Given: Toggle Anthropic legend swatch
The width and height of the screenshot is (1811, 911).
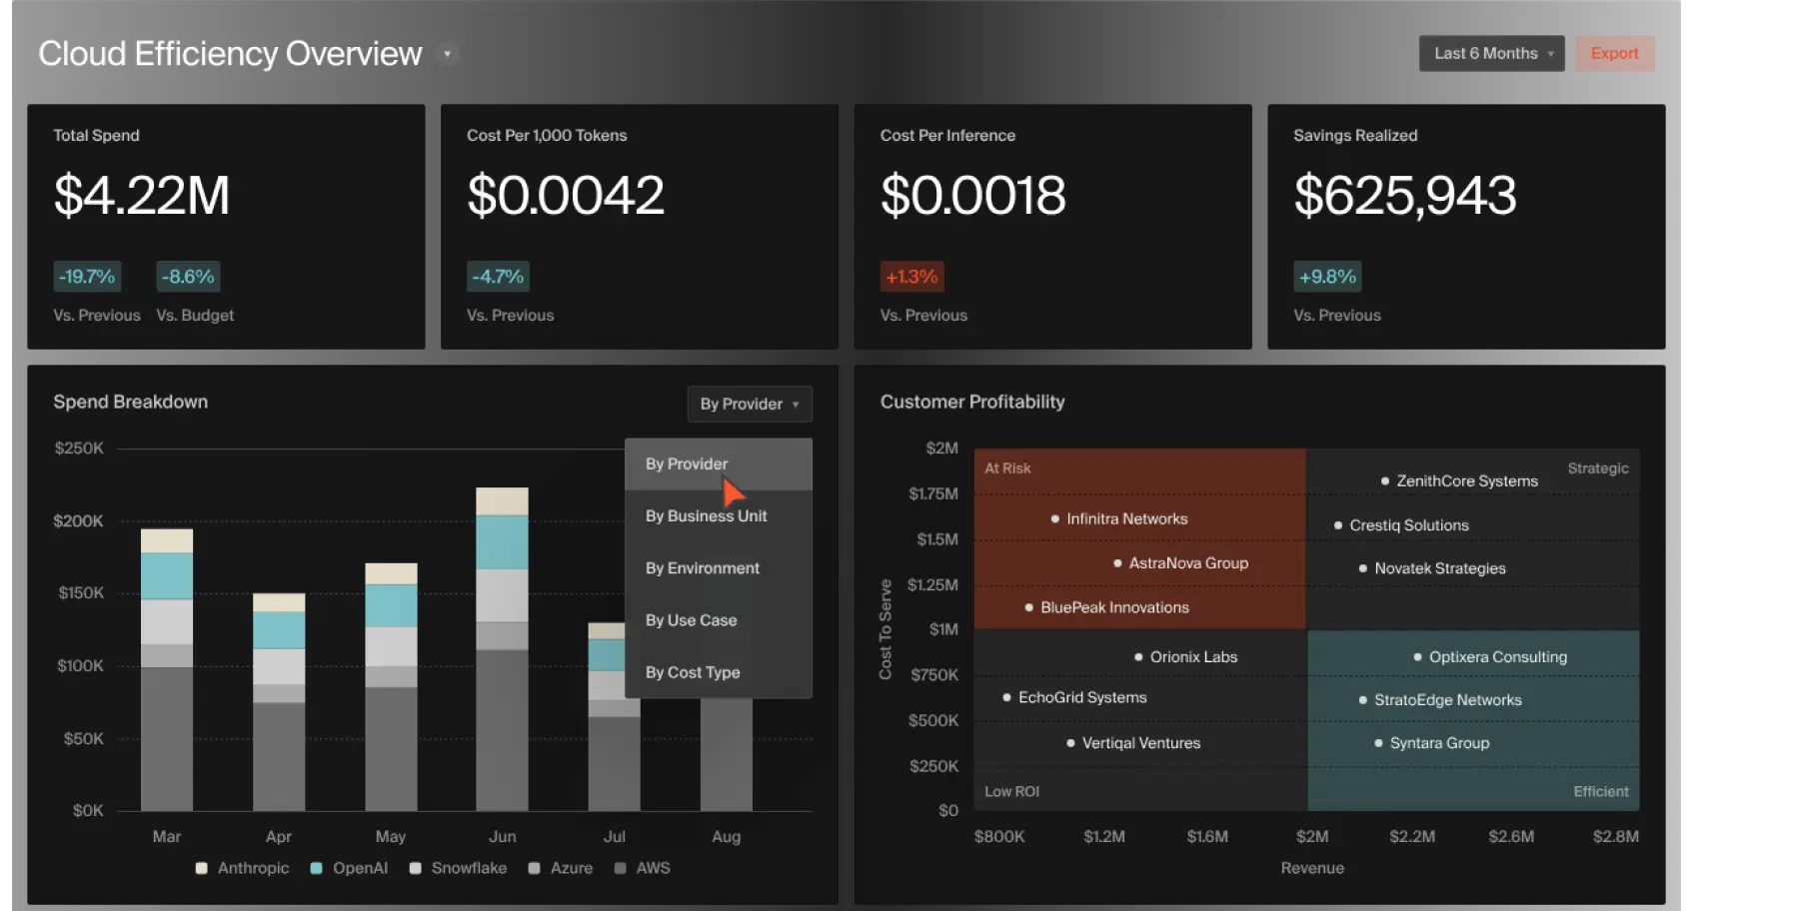Looking at the screenshot, I should tap(202, 868).
